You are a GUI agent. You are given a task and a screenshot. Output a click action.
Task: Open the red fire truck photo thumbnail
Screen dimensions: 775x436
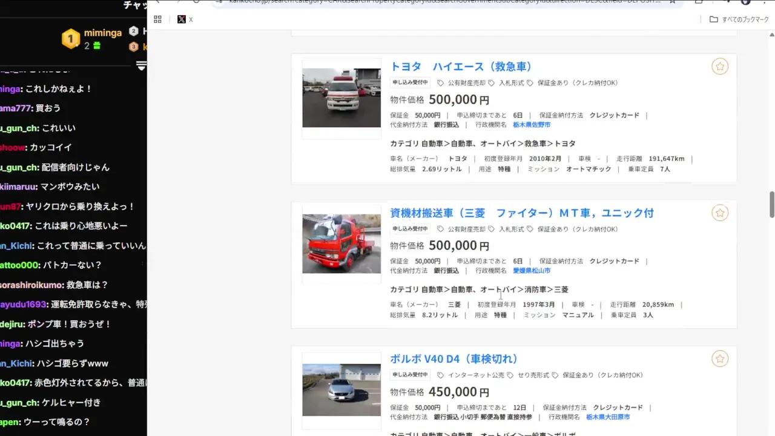click(341, 243)
